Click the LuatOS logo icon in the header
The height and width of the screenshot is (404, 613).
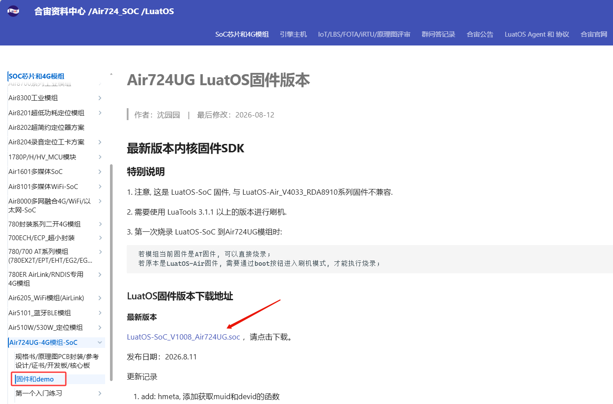pyautogui.click(x=13, y=11)
